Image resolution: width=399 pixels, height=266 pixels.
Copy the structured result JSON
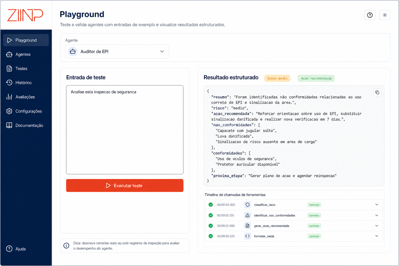pos(377,92)
